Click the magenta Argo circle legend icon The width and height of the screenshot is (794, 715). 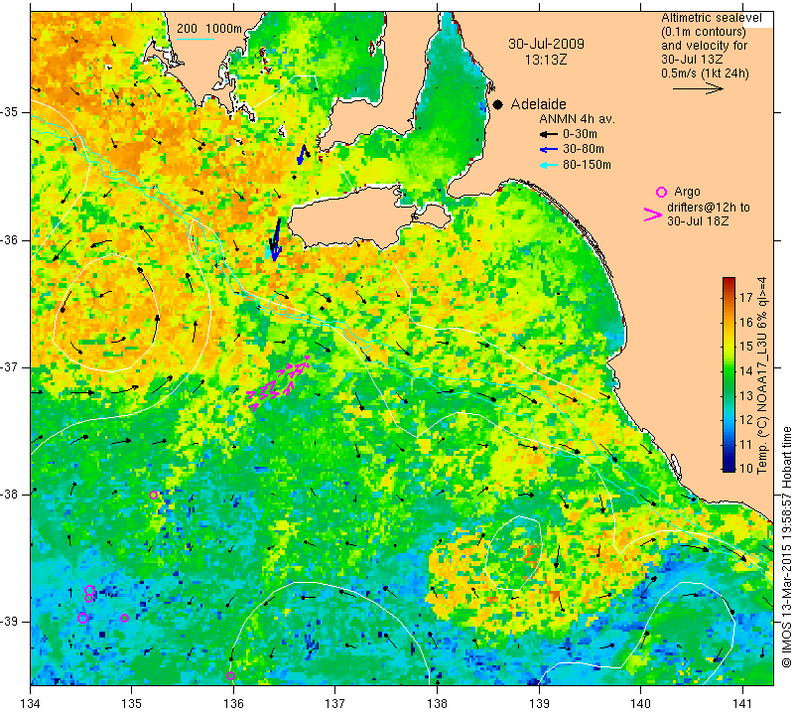point(661,192)
